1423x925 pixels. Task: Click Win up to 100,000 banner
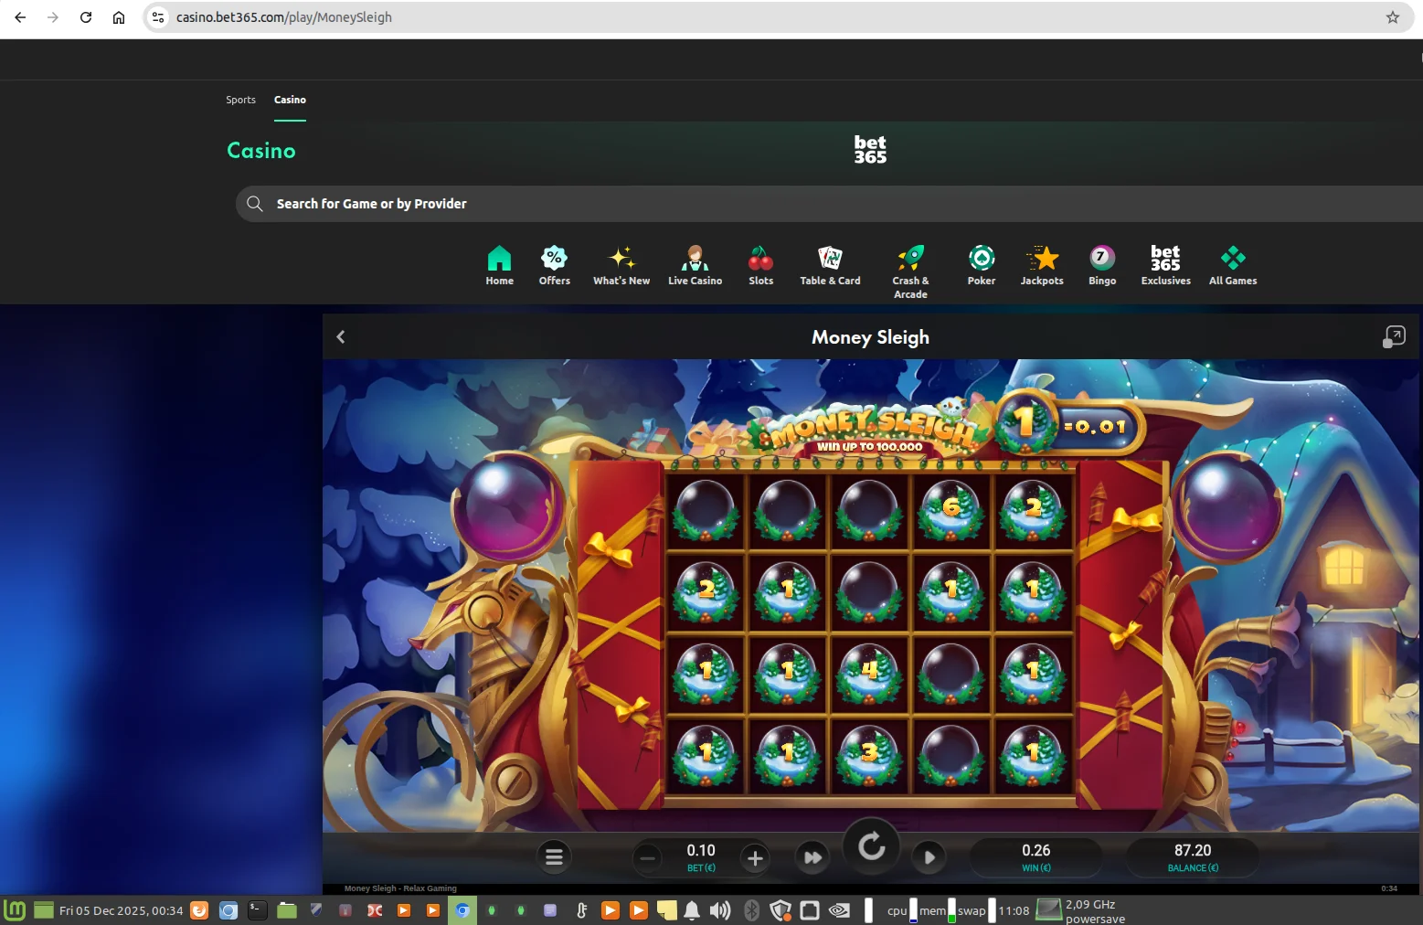click(x=869, y=447)
